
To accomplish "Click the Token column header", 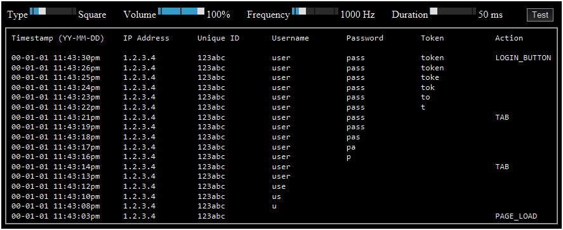I will [432, 38].
